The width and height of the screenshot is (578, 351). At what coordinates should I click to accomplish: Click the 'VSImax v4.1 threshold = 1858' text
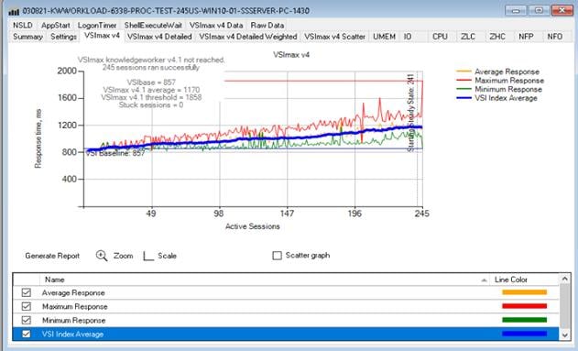(151, 97)
